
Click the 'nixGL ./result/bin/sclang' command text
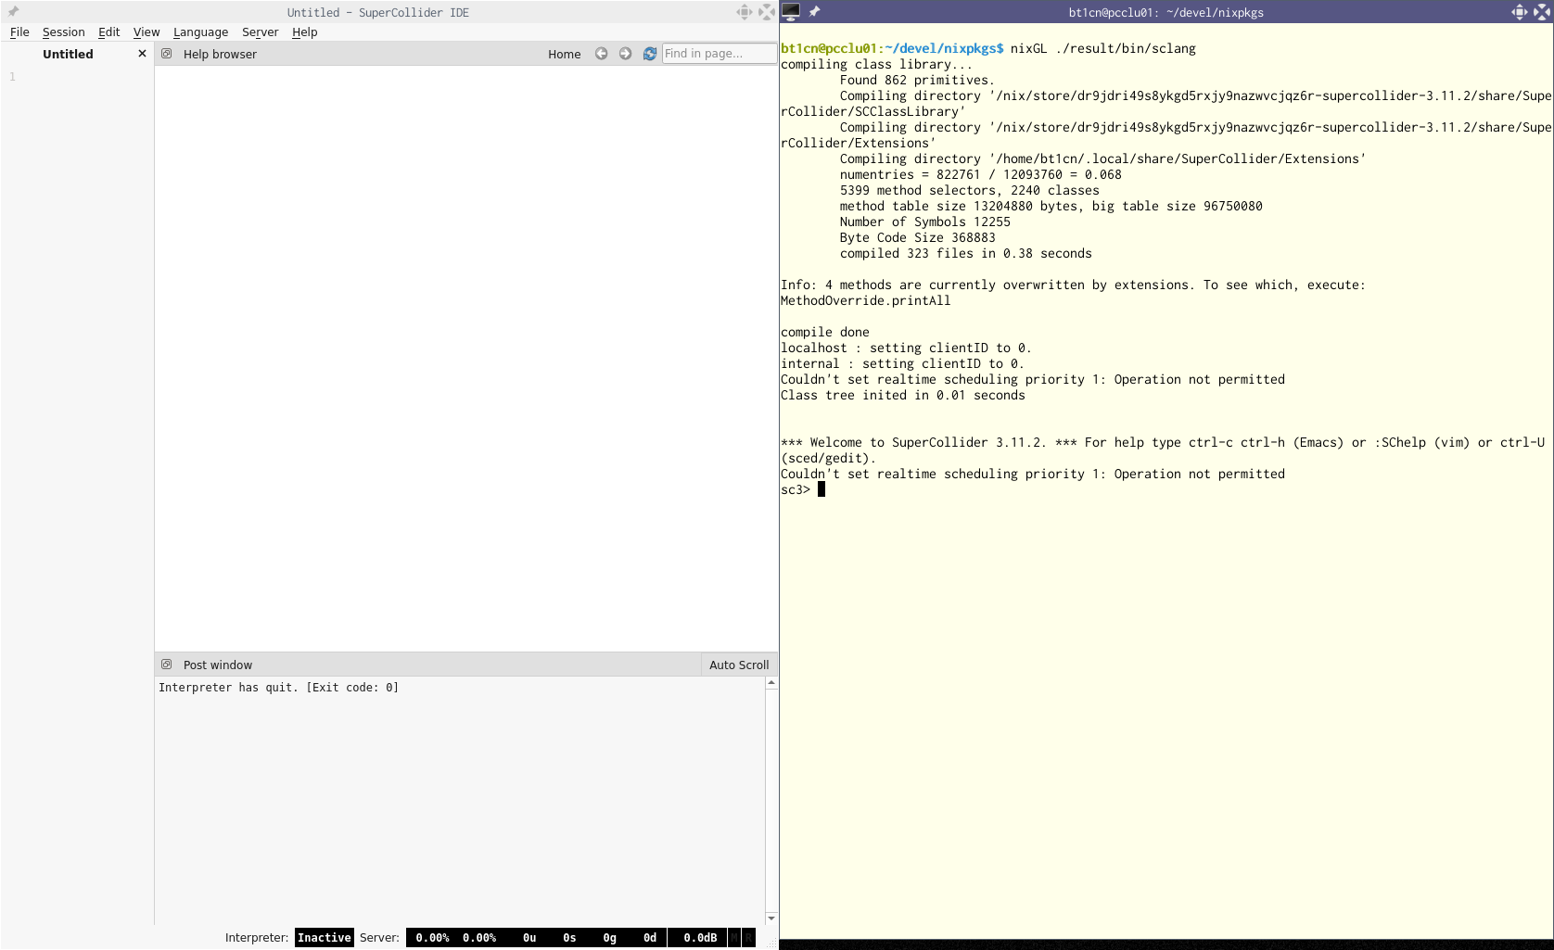click(1103, 48)
